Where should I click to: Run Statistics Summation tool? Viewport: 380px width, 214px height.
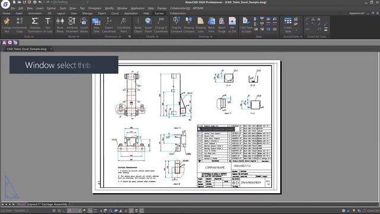(x=35, y=25)
